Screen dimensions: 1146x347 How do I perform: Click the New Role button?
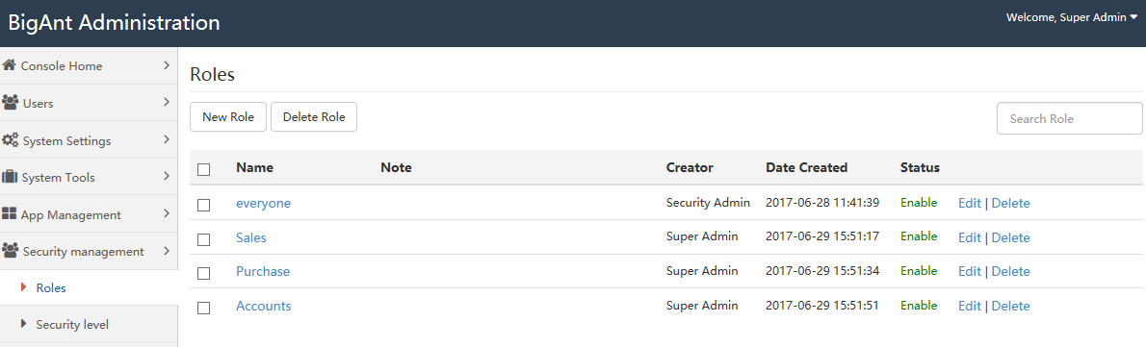[x=228, y=116]
